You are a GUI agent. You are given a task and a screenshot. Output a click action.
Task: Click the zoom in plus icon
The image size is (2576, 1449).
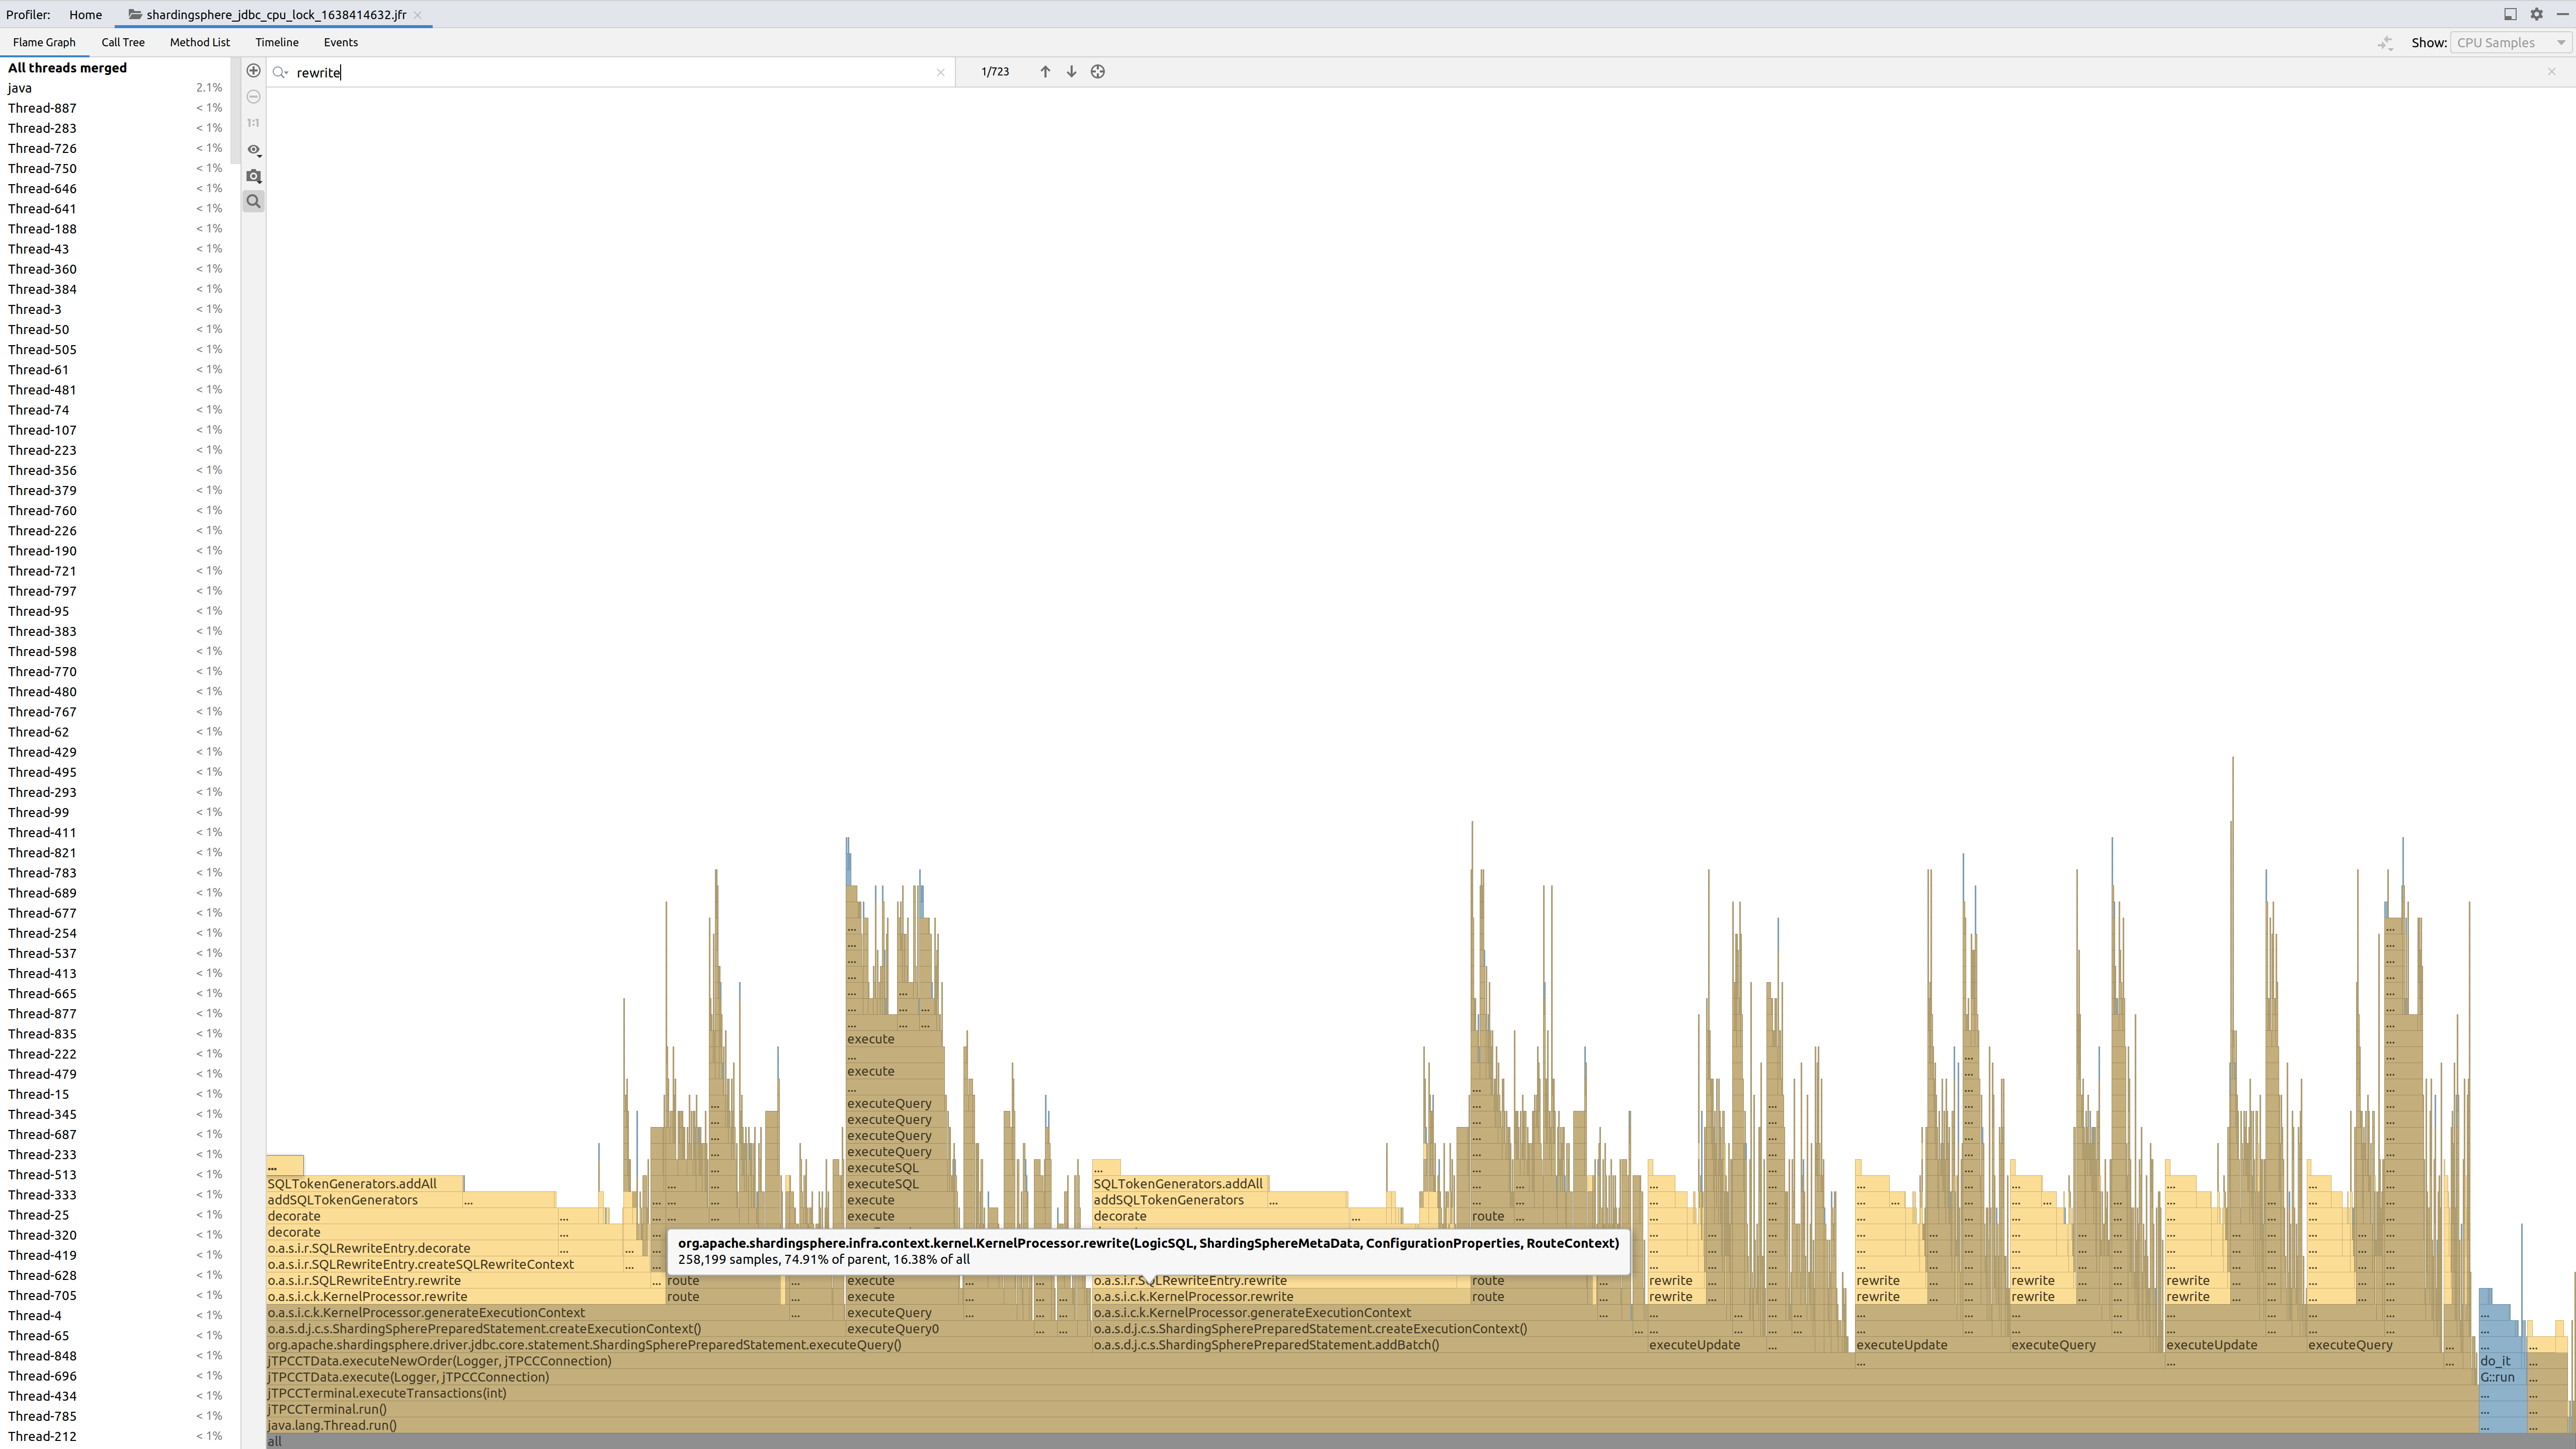click(253, 71)
